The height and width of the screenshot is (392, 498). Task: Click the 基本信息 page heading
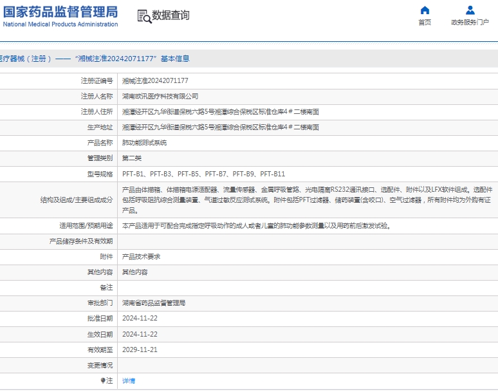[175, 59]
